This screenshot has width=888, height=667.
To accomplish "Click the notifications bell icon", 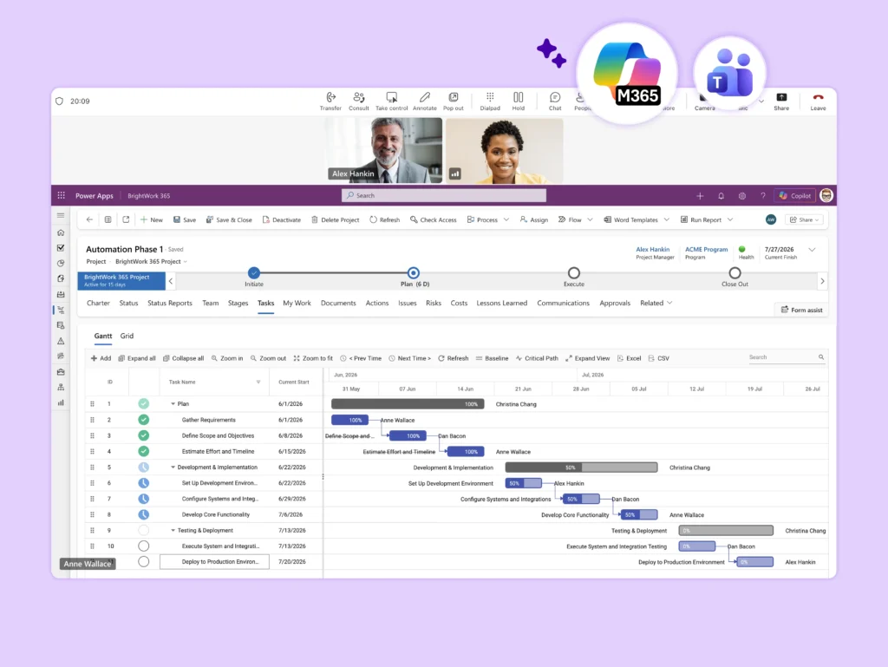I will click(x=721, y=196).
